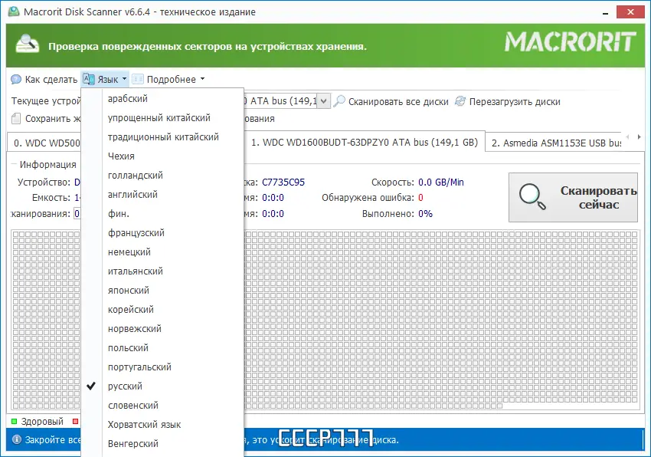The width and height of the screenshot is (651, 457).
Task: Click the document icon beside Сохранить
Action: (x=16, y=119)
